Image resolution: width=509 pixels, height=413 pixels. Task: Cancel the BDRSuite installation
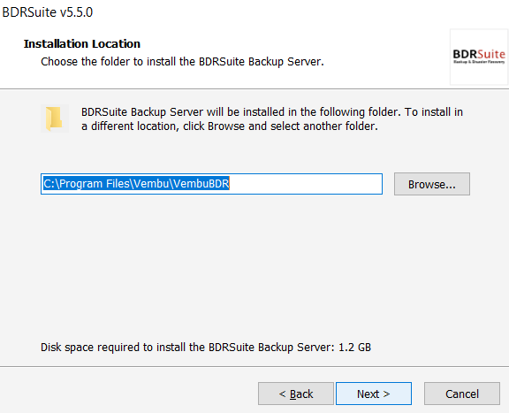point(462,394)
